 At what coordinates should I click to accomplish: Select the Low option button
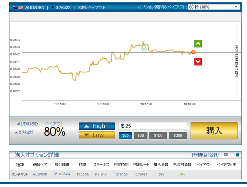[x=97, y=135]
